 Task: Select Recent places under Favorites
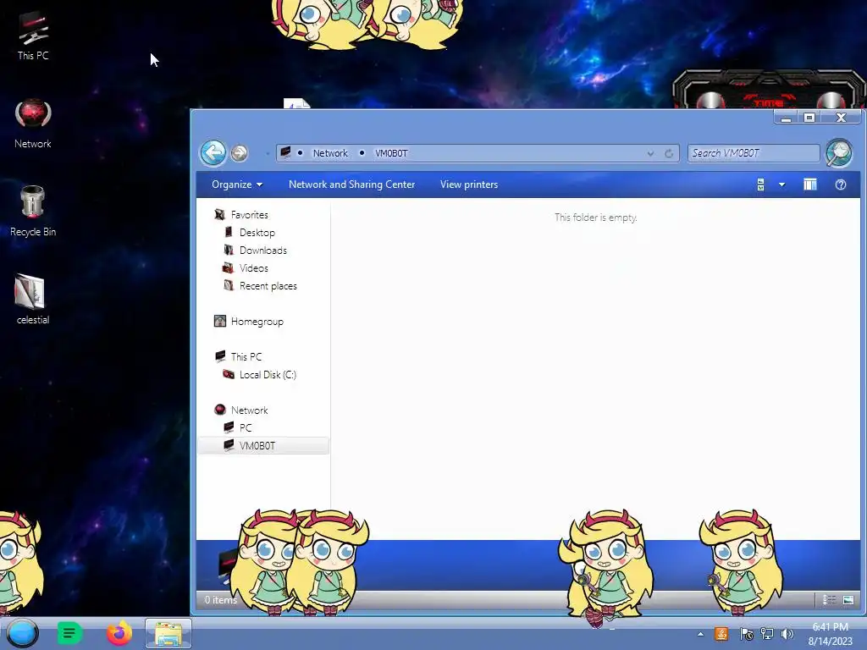pyautogui.click(x=268, y=286)
